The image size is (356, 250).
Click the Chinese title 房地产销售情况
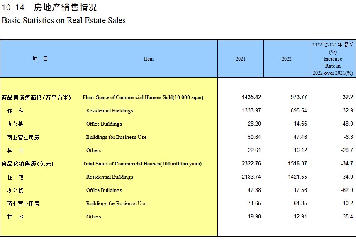point(65,7)
